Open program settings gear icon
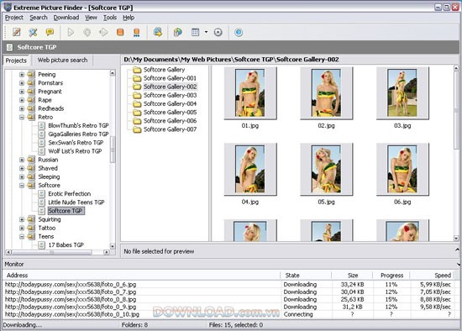 [218, 32]
